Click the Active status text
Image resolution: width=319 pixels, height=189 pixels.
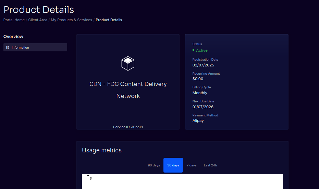coord(201,50)
